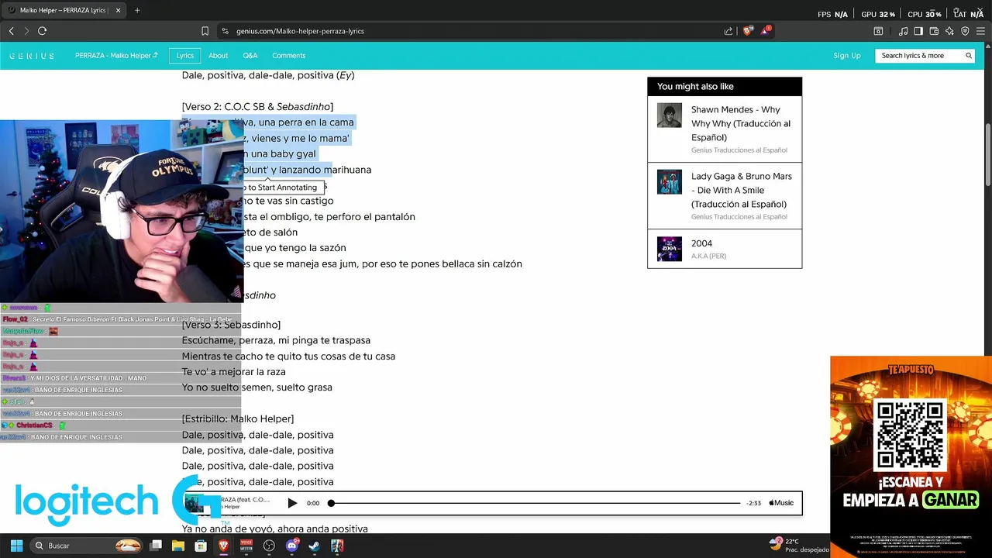Screen dimensions: 992x558
Task: Switch to the About tab
Action: 218,56
